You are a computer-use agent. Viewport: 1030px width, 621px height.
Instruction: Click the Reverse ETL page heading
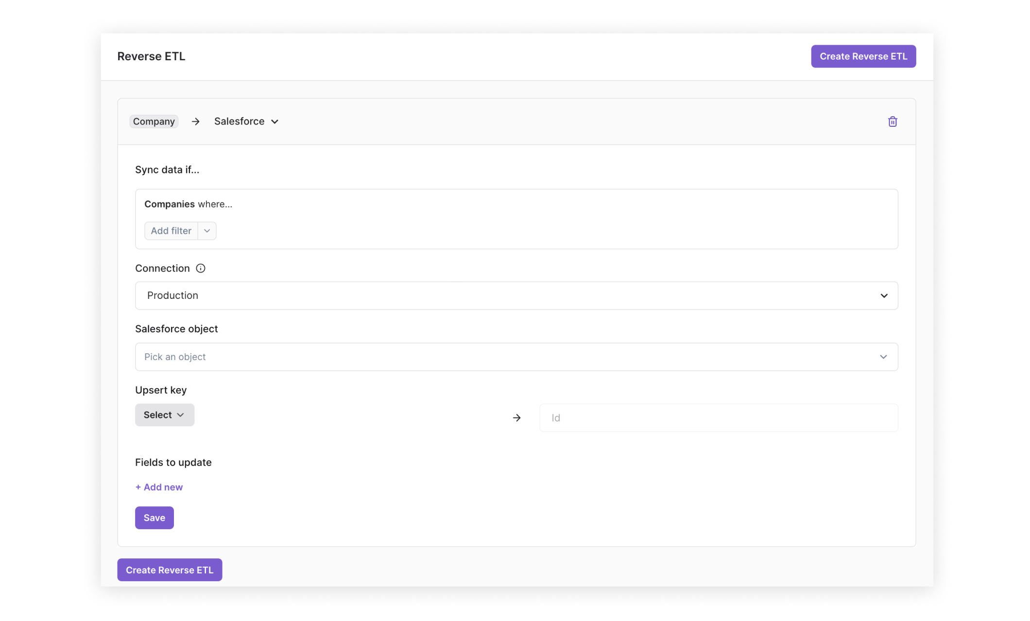coord(151,56)
